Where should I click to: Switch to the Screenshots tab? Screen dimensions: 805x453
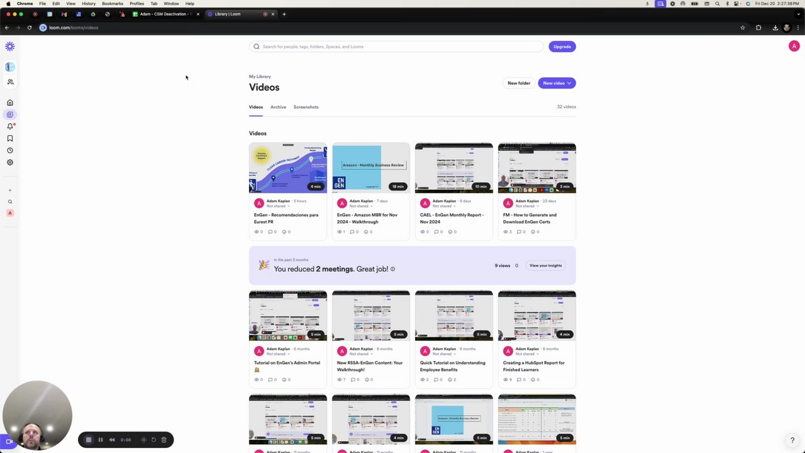[306, 107]
